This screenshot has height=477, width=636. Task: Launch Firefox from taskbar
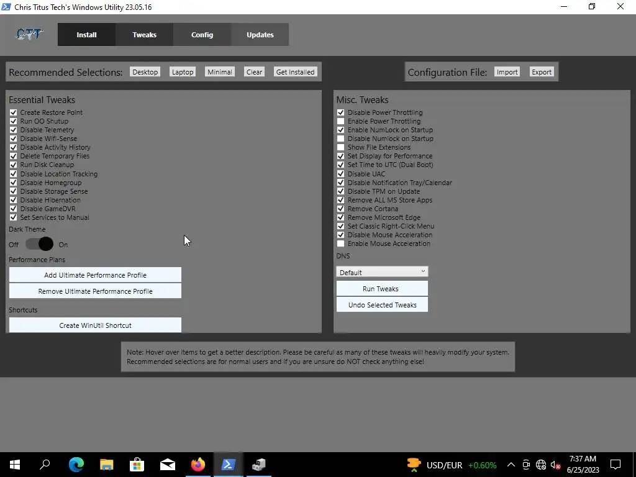[198, 465]
